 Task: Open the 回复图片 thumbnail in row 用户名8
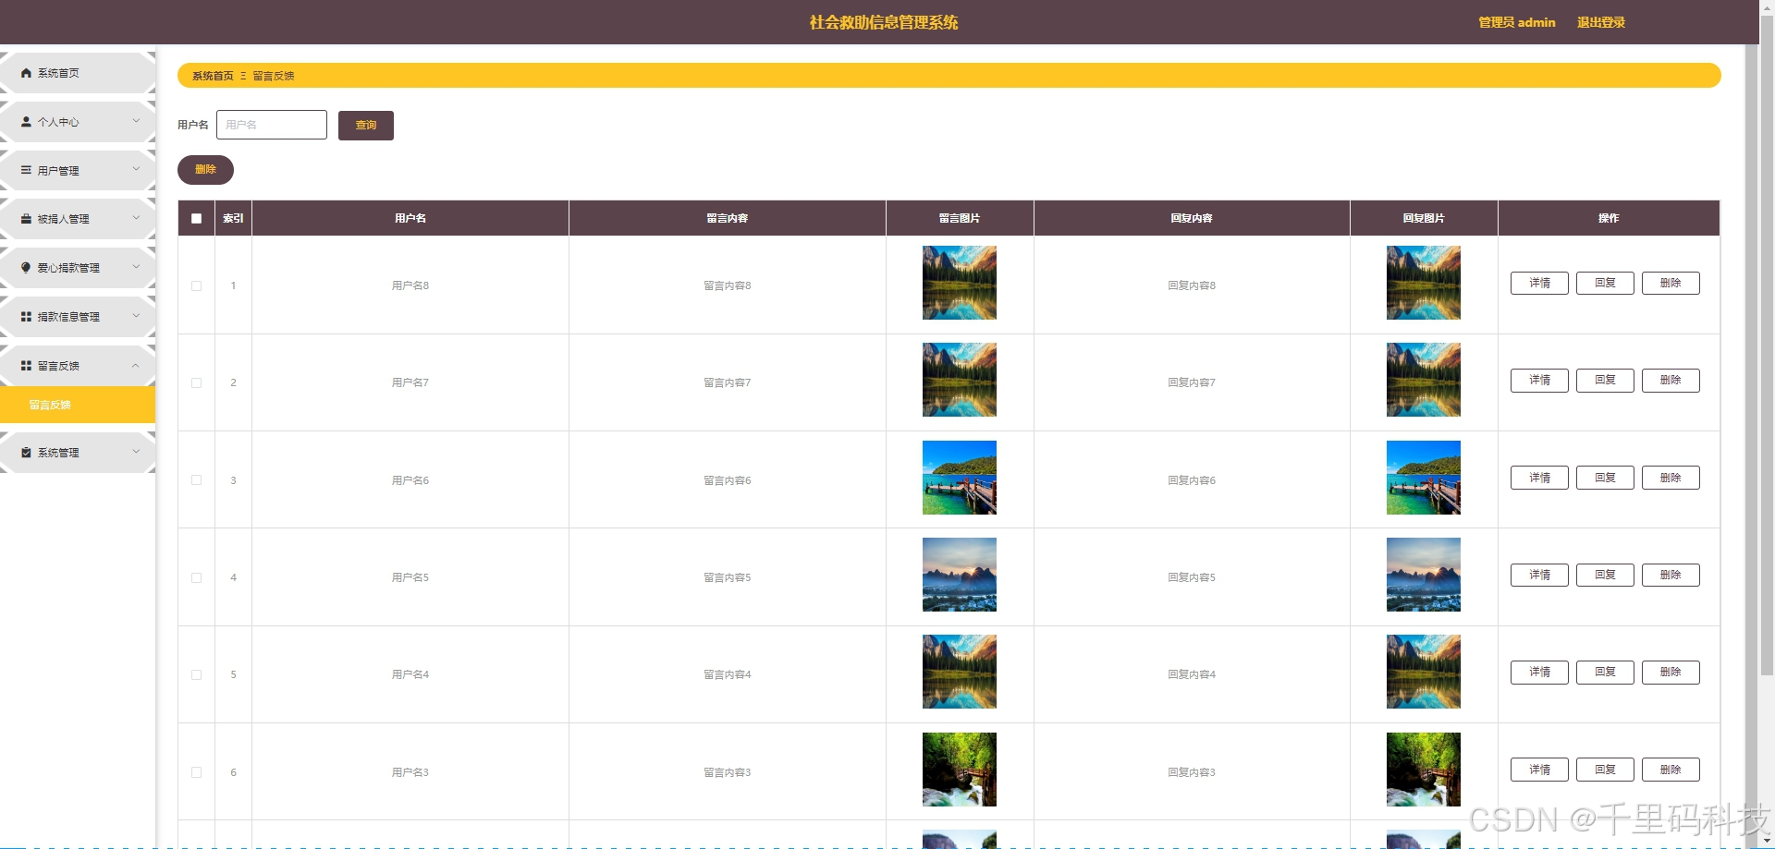click(1424, 283)
